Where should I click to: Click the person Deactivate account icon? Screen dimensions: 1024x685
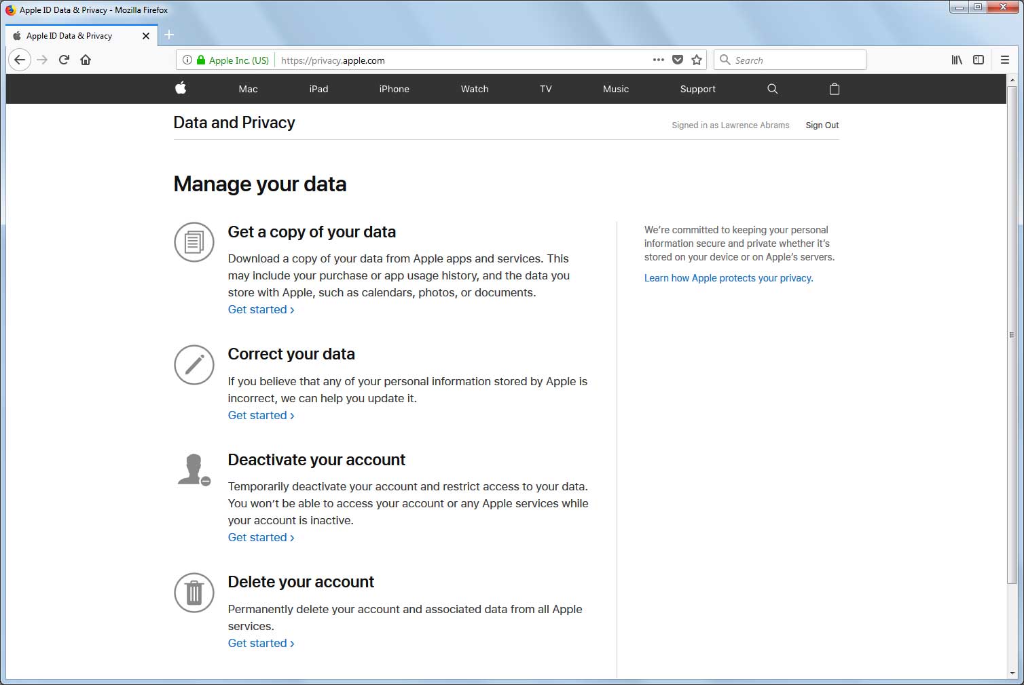tap(194, 469)
